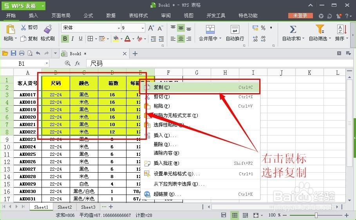The image size is (356, 220).
Task: Expand AutoSum (自动求和) dropdown
Action: [303, 39]
